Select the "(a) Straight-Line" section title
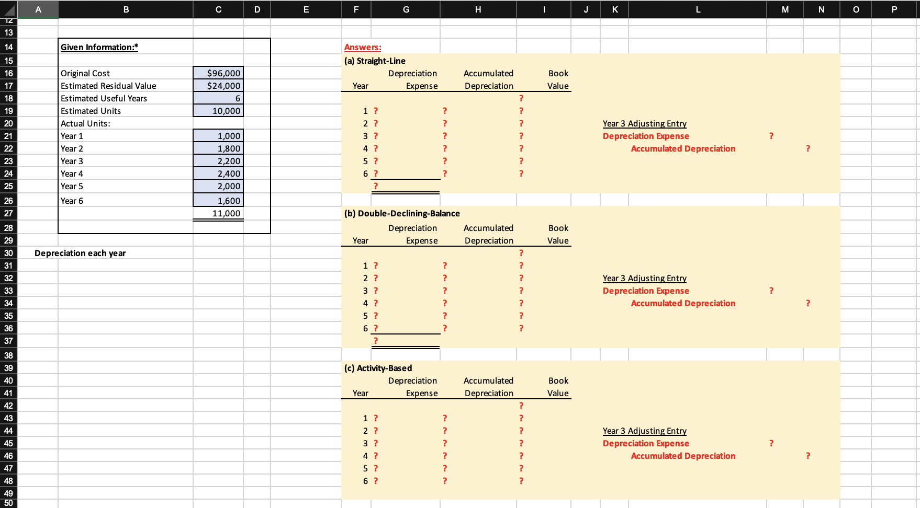The image size is (920, 508). point(375,61)
